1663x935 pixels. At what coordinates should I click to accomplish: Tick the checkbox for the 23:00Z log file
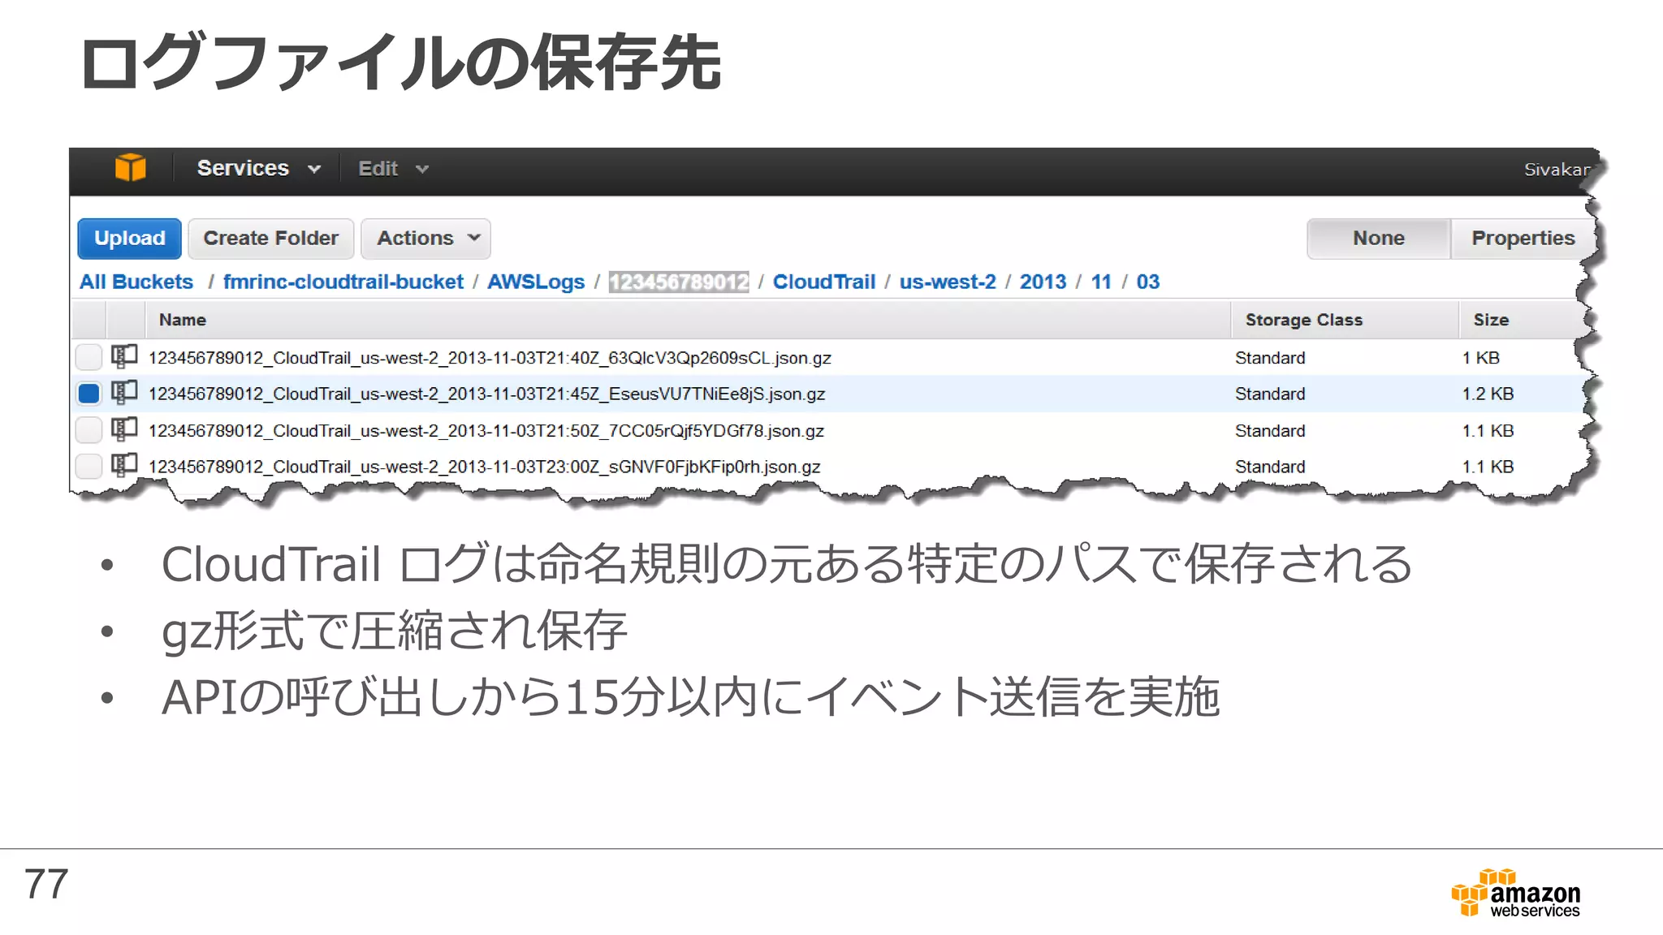click(89, 467)
